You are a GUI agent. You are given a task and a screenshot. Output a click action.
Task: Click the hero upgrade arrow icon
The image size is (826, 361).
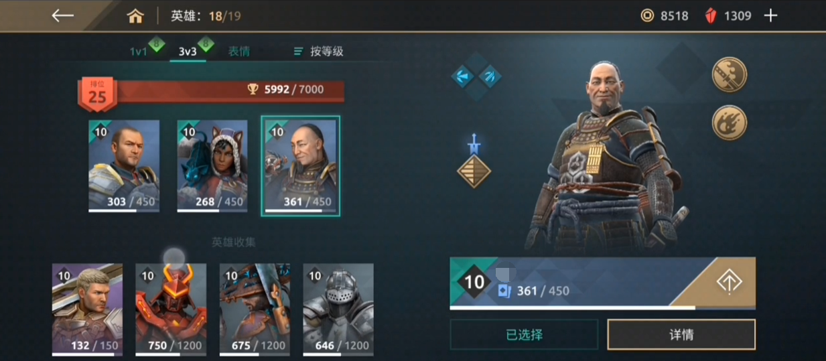coord(729,282)
